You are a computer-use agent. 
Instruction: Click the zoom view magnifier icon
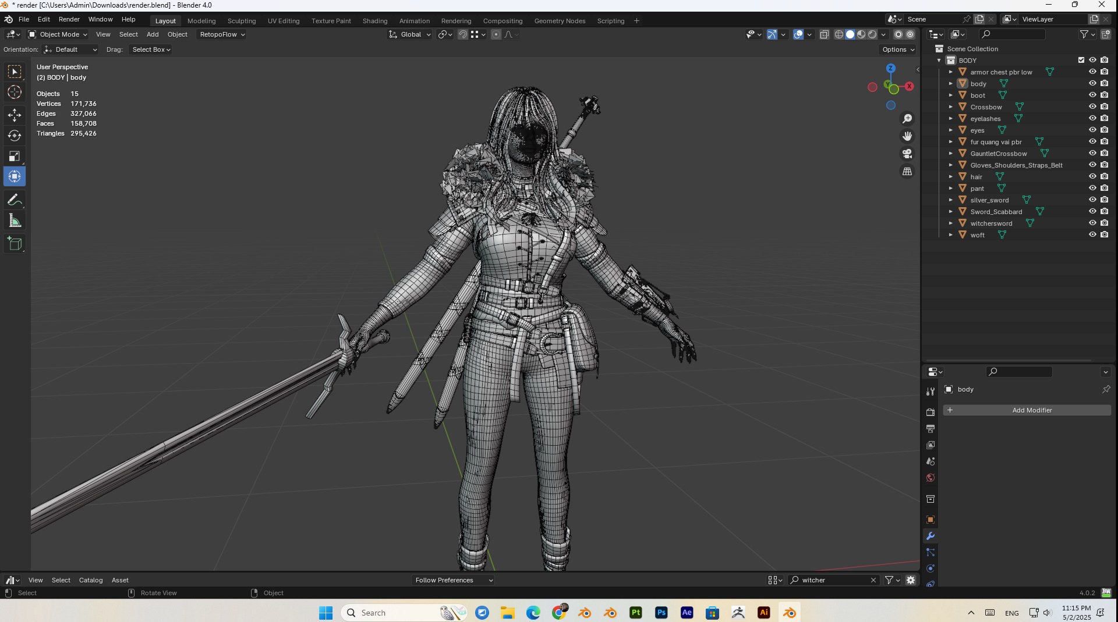point(907,119)
